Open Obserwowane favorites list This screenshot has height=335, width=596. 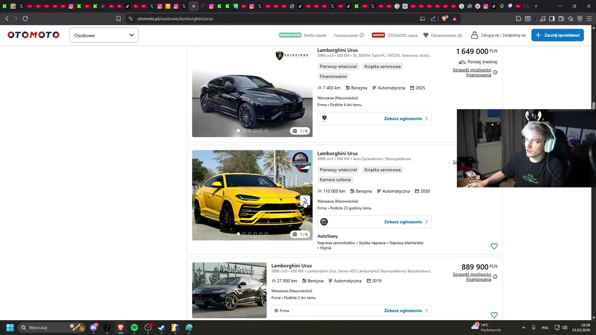443,35
